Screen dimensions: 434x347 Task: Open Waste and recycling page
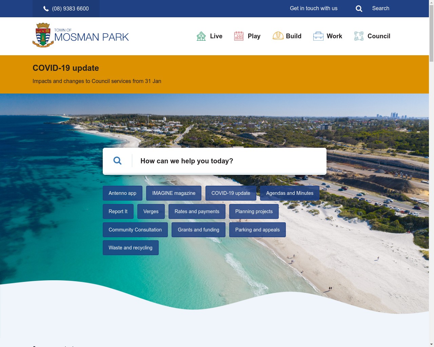[131, 248]
